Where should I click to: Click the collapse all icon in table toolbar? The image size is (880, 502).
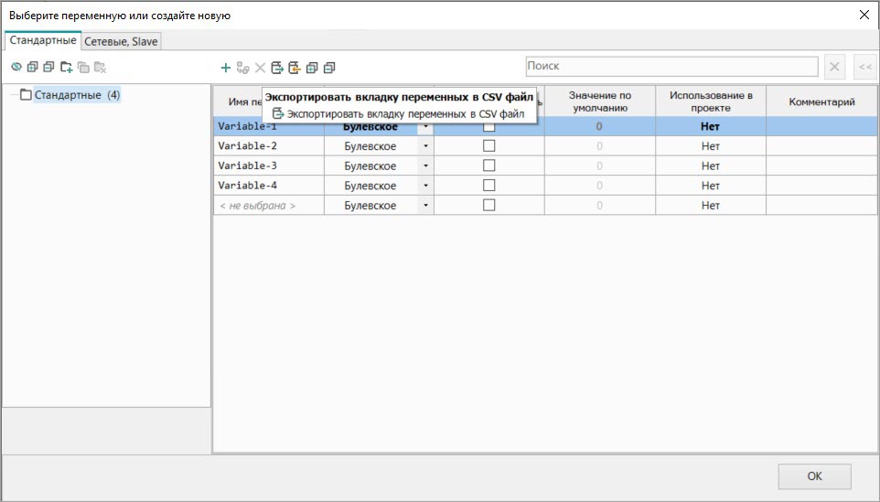[x=329, y=68]
